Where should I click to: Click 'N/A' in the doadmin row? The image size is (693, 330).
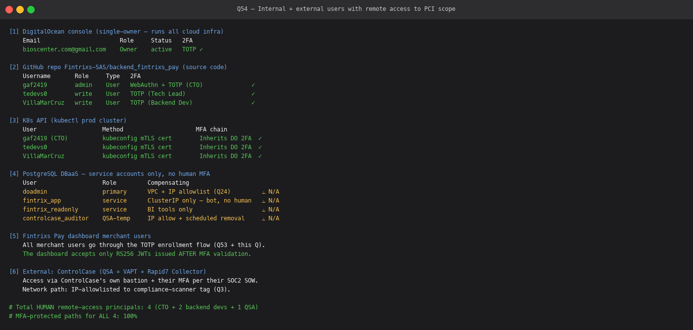[x=274, y=192]
